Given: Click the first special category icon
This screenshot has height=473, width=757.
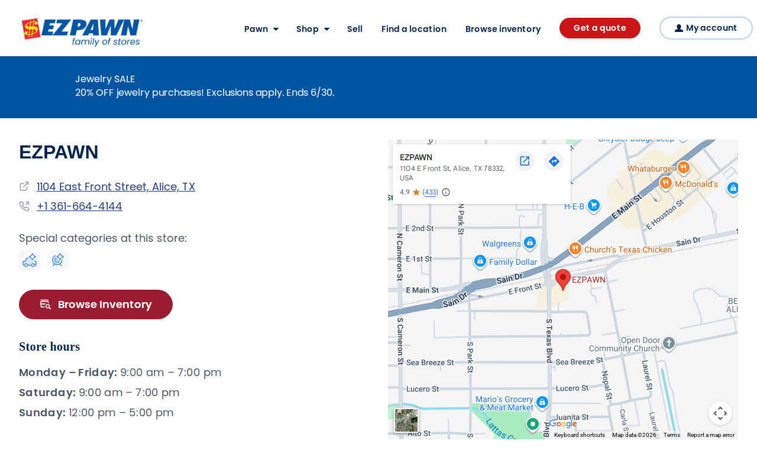Looking at the screenshot, I should pyautogui.click(x=30, y=260).
